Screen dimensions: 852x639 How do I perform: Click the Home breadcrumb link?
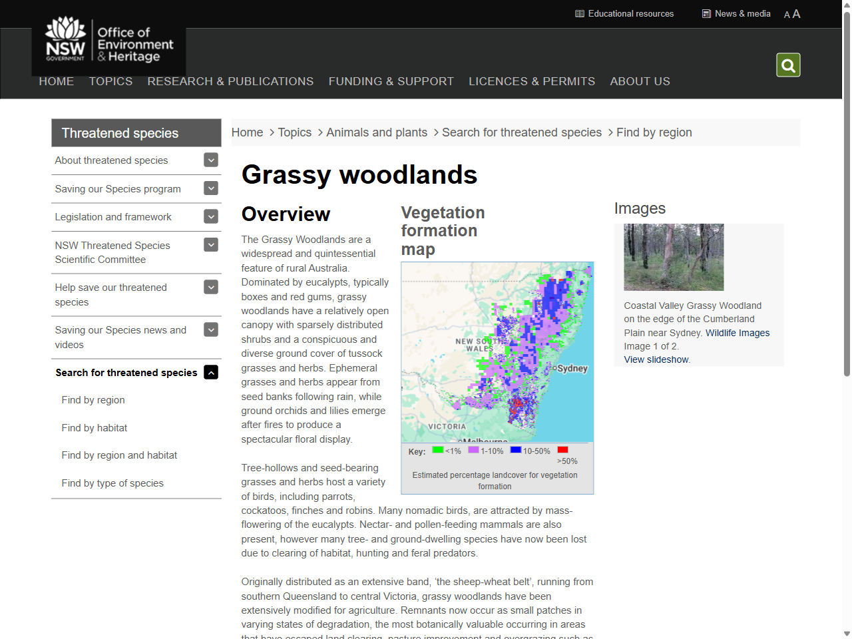tap(247, 132)
